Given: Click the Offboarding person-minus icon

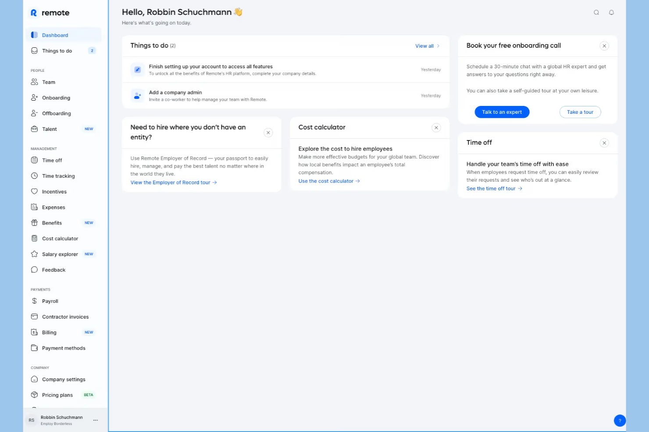Looking at the screenshot, I should coord(34,113).
